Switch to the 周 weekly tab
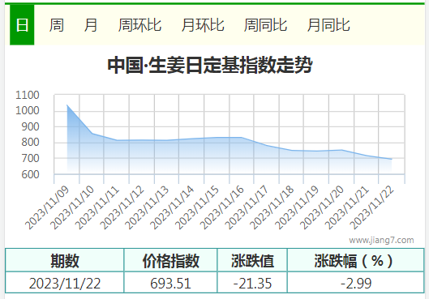This screenshot has height=299, width=429. pyautogui.click(x=57, y=25)
